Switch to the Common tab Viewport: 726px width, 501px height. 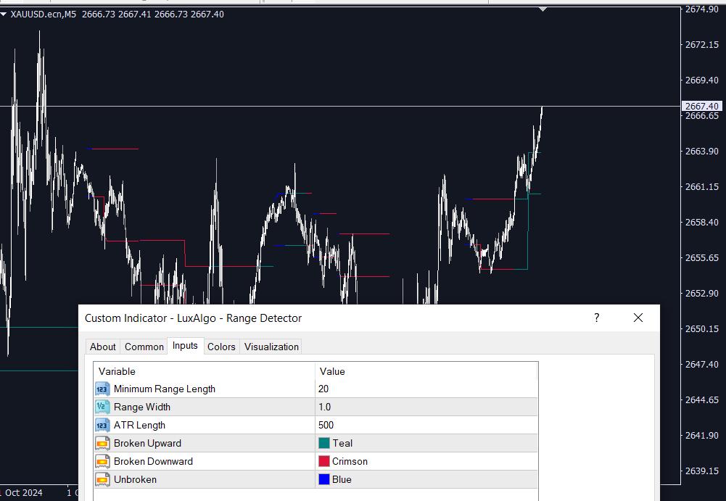(144, 347)
